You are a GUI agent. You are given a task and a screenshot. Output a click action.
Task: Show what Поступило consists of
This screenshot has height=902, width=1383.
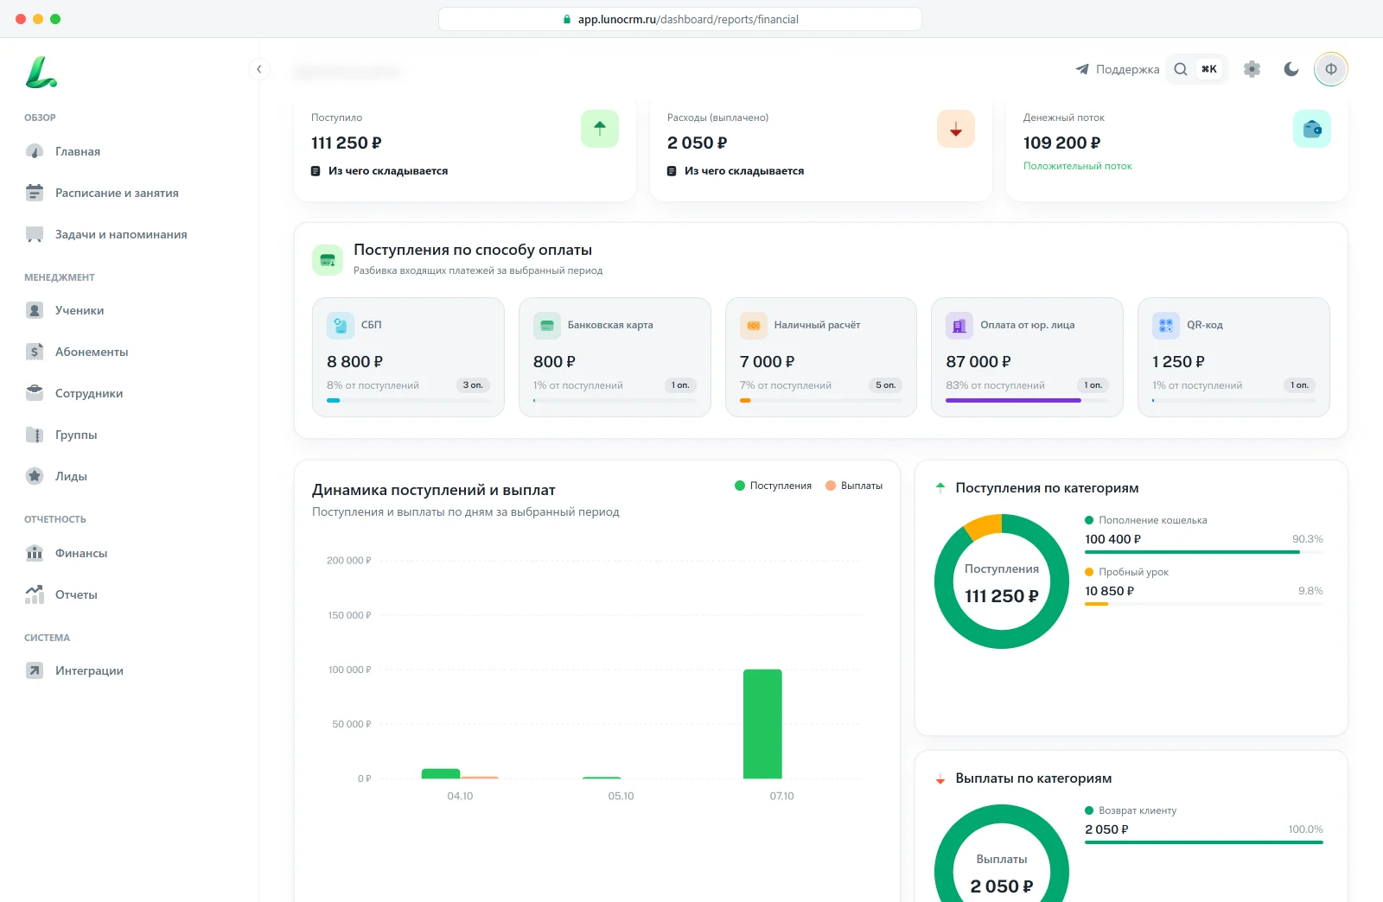point(379,171)
